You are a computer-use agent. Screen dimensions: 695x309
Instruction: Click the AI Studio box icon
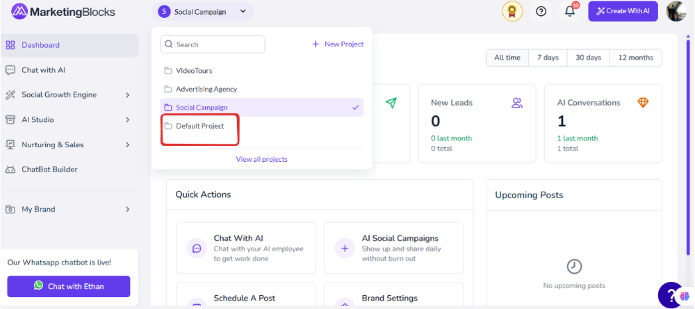click(x=10, y=120)
